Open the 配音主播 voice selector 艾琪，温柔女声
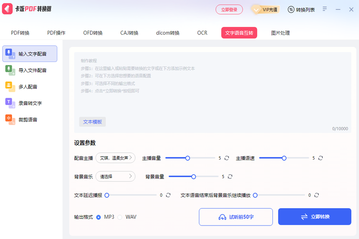Image resolution: width=359 pixels, height=239 pixels. point(115,158)
